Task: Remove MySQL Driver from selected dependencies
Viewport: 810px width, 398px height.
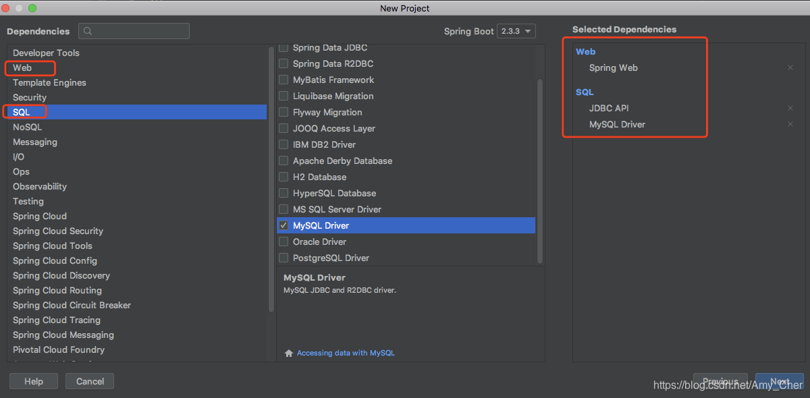Action: [790, 125]
